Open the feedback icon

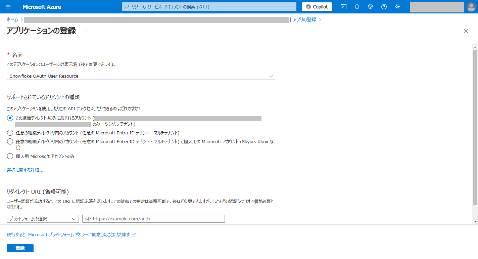coord(397,7)
